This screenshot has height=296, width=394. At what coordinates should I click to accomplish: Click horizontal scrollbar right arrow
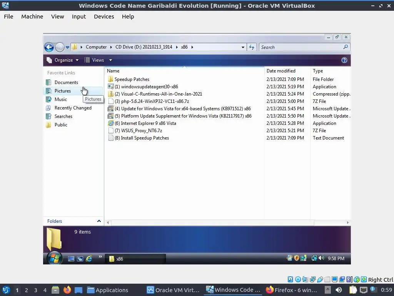click(x=348, y=222)
